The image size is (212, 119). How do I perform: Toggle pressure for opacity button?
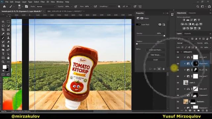coord(76,7)
